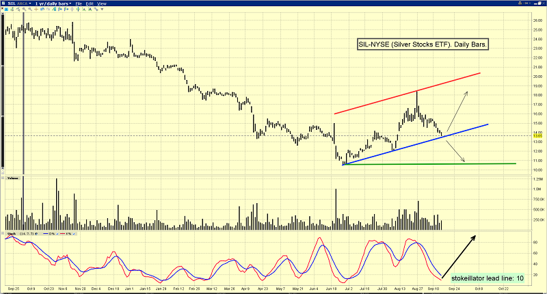Image resolution: width=547 pixels, height=294 pixels.
Task: Open the View menu
Action: 103,3
